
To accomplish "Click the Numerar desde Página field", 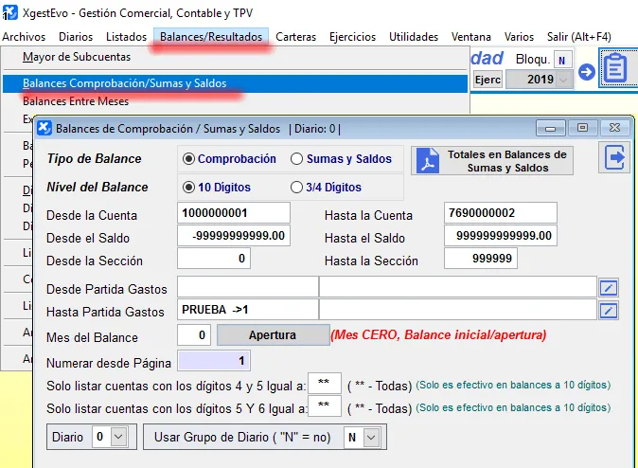I will coord(214,361).
